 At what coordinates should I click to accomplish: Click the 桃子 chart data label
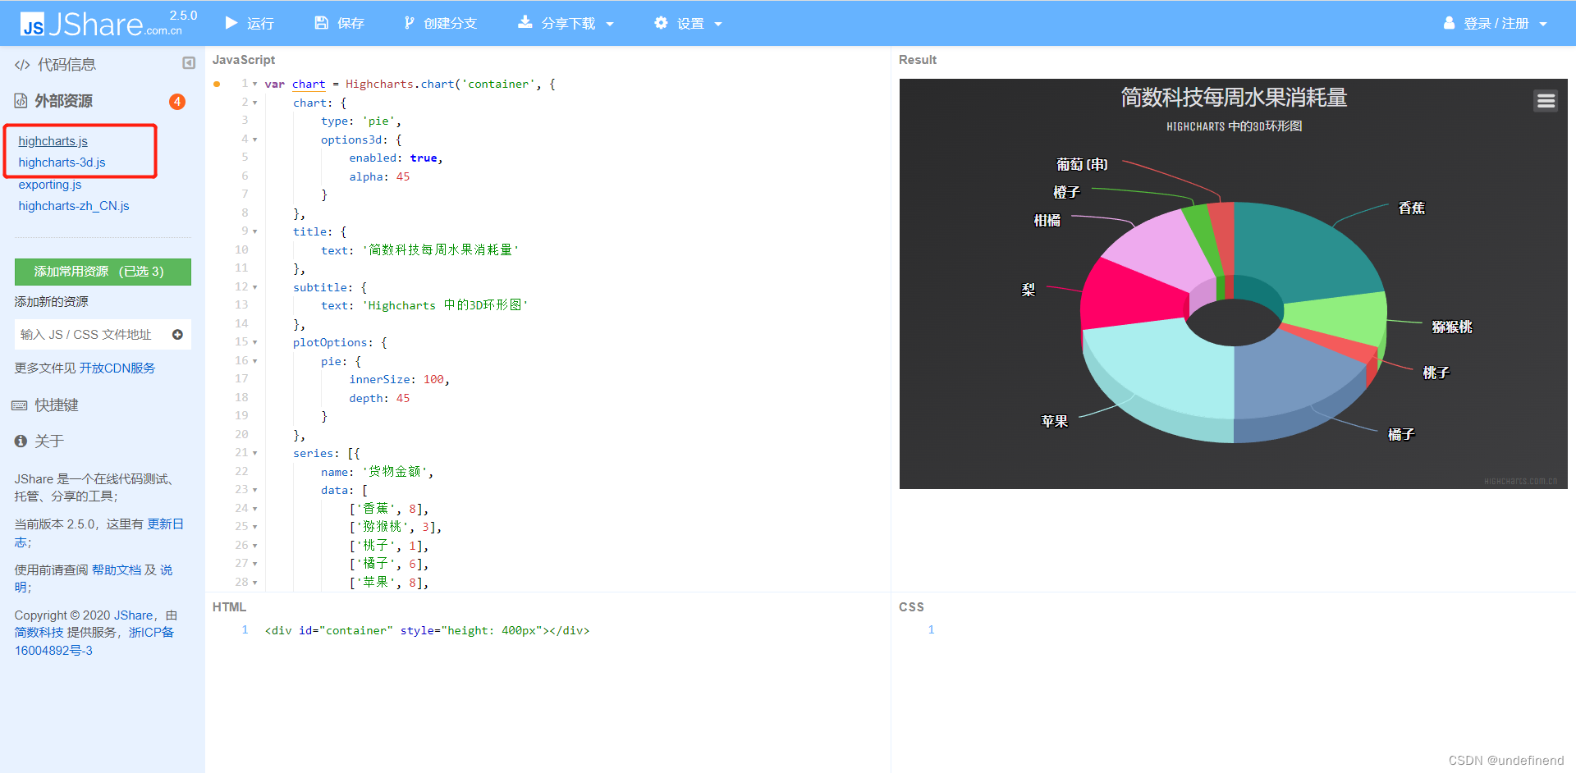1436,373
